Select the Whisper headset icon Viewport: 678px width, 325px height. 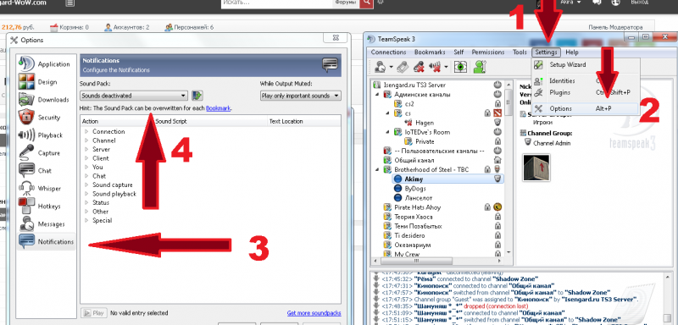pos(26,188)
